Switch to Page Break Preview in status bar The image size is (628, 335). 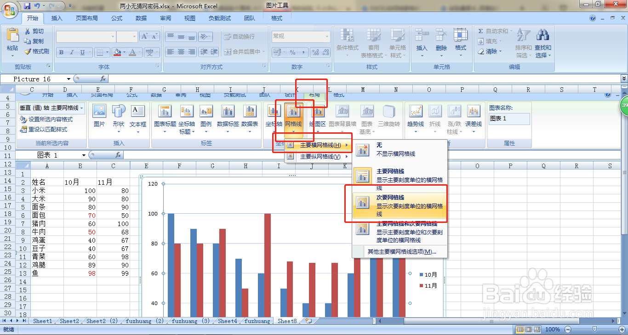tap(537, 329)
